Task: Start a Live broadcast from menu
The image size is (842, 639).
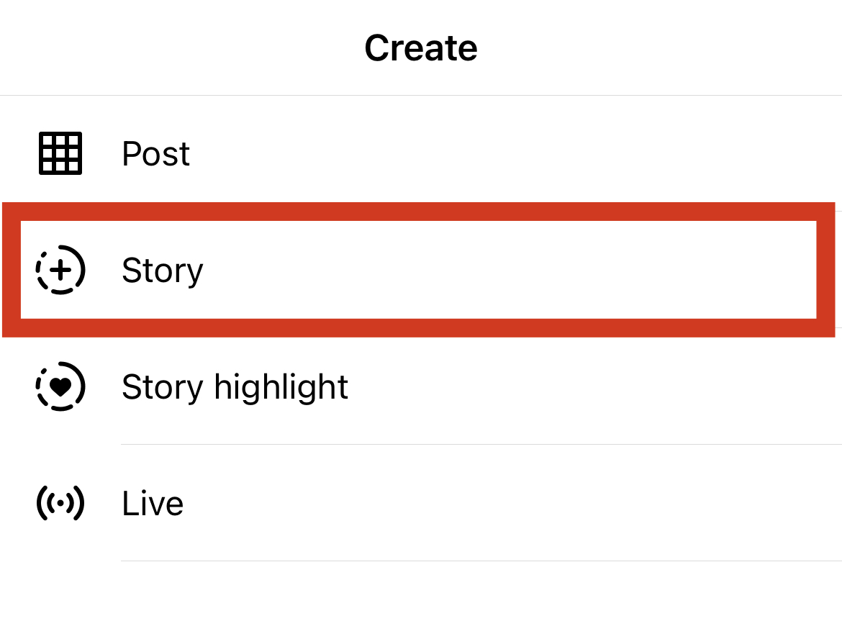Action: (421, 503)
